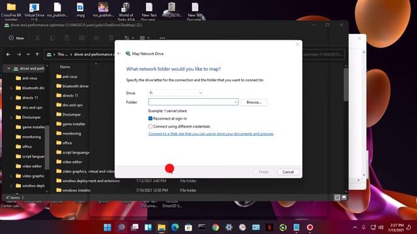Collapse the driver and performance tree root

pos(8,68)
